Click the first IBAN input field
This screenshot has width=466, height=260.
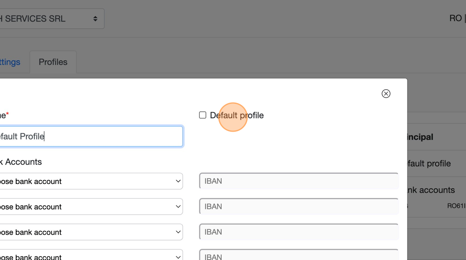(298, 181)
